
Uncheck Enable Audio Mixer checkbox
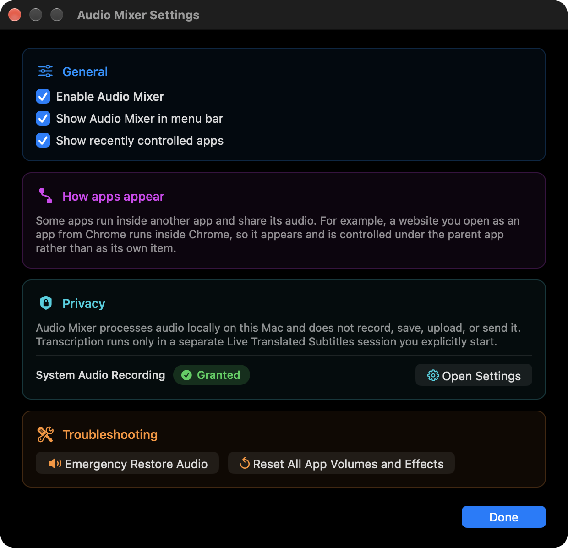43,97
